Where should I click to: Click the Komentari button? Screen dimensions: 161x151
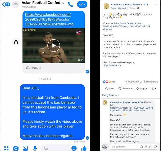(x=126, y=88)
